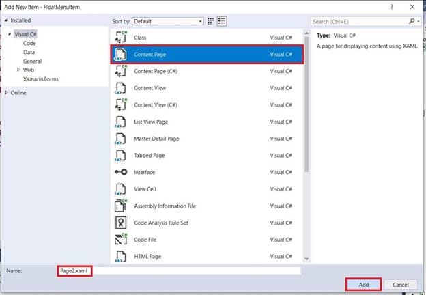Select the 'Code File' template name

(145, 240)
